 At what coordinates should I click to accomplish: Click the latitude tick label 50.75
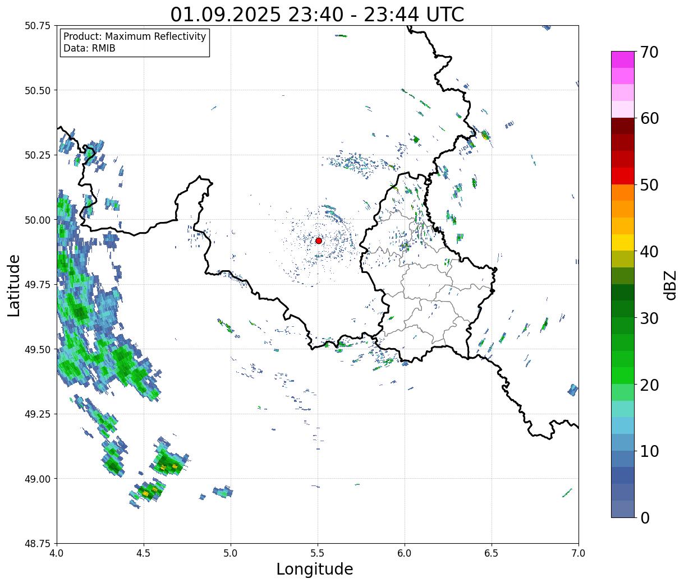[x=38, y=26]
